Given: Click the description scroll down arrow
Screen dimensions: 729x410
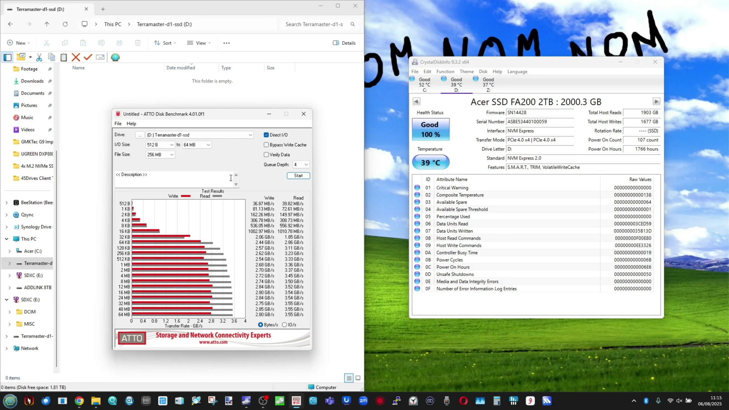Looking at the screenshot, I should (x=236, y=184).
